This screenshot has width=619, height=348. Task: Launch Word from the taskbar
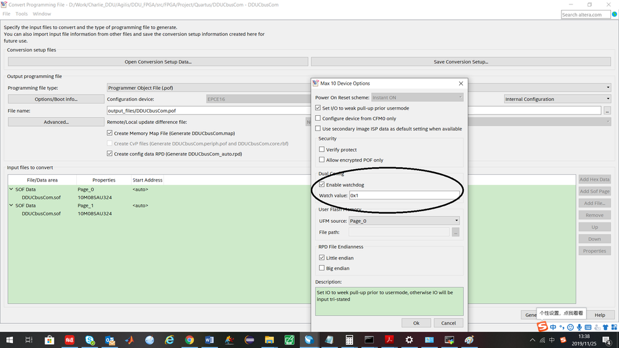pyautogui.click(x=209, y=340)
